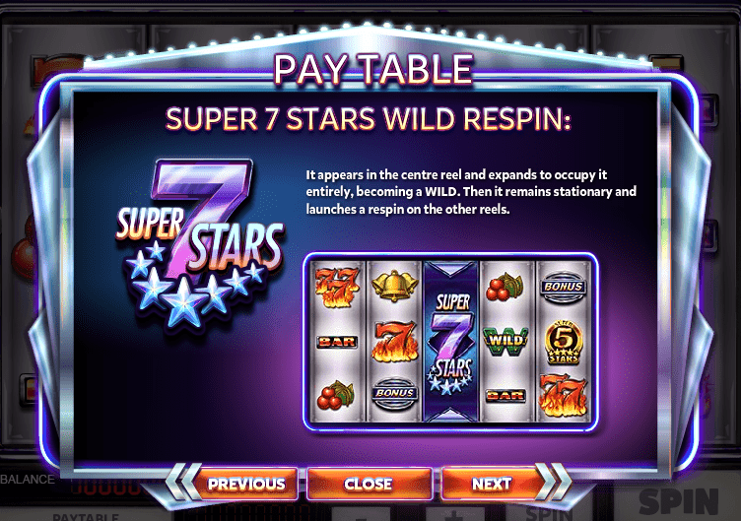Close the pay table window
741x521 pixels.
[x=370, y=484]
